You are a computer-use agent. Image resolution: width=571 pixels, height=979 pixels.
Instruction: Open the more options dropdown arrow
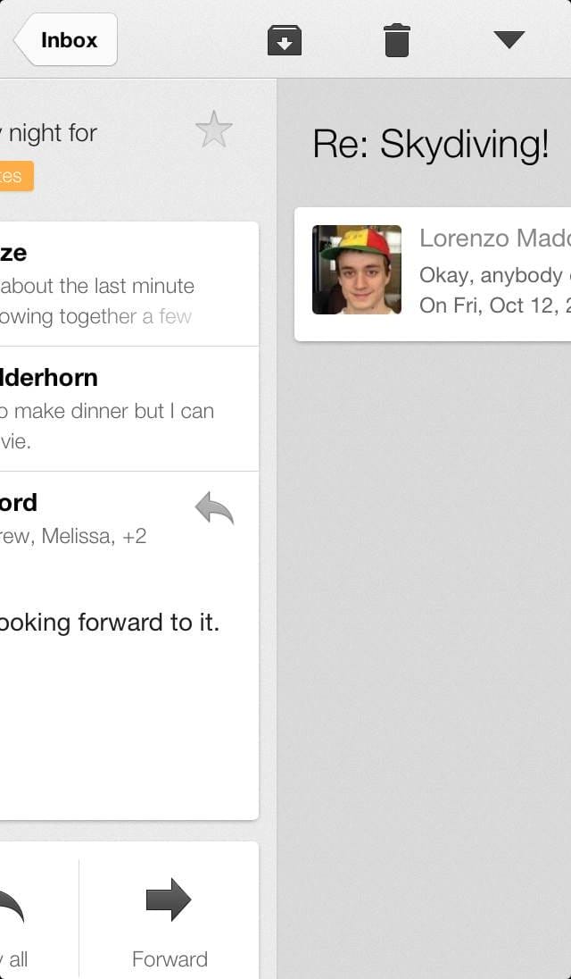pyautogui.click(x=509, y=40)
